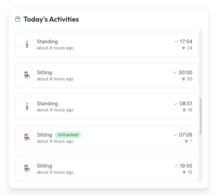The image size is (216, 195).
Task: Click the standing person icon in 08:51 entry
Action: tap(27, 106)
